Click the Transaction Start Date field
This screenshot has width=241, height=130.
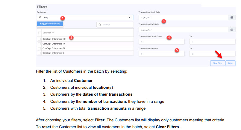[183, 18]
